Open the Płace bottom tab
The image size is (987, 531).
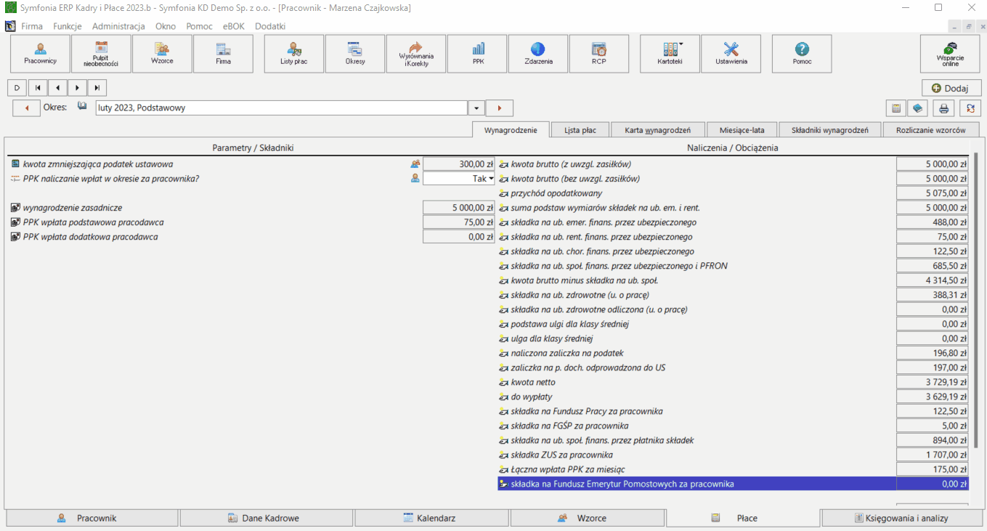click(x=743, y=518)
